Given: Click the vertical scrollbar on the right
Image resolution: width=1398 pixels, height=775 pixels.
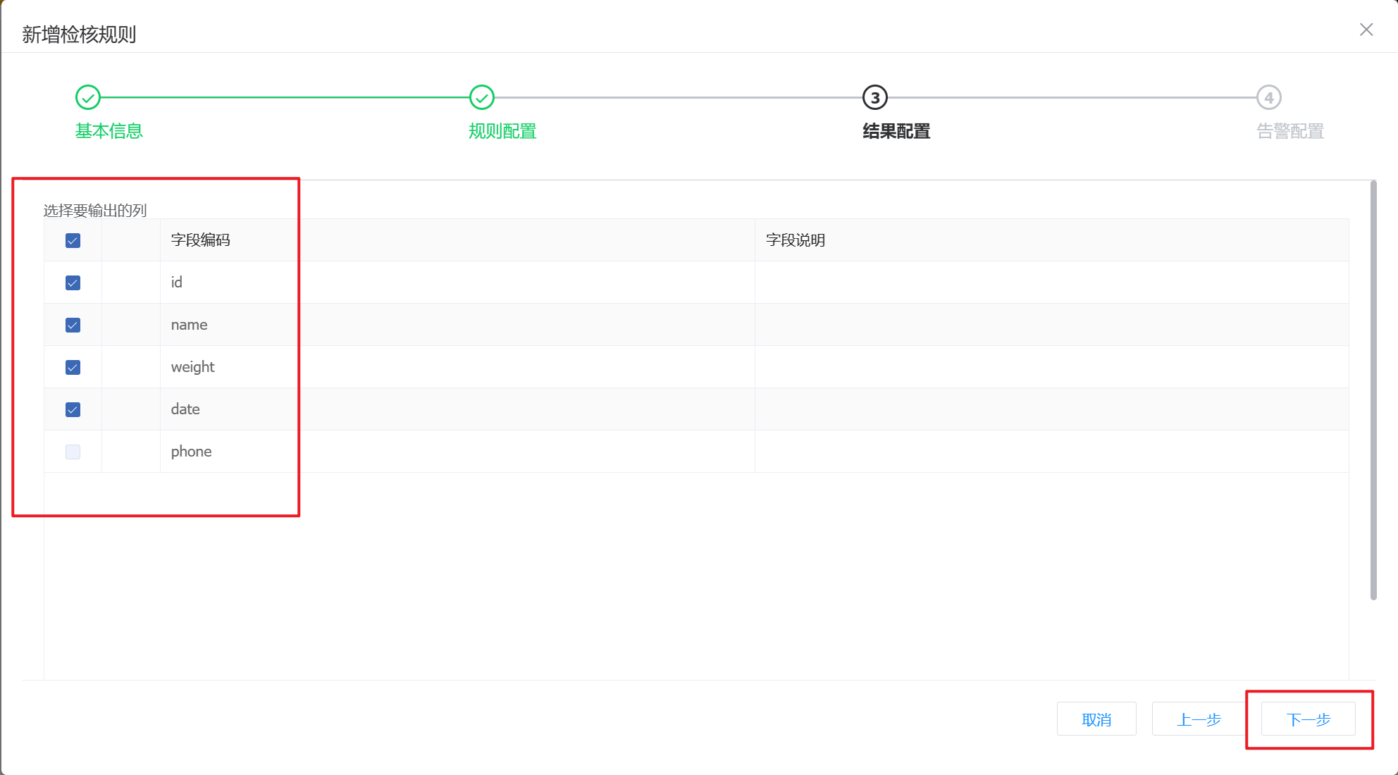Looking at the screenshot, I should 1373,390.
